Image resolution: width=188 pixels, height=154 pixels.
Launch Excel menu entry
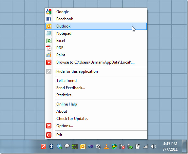tap(96, 41)
